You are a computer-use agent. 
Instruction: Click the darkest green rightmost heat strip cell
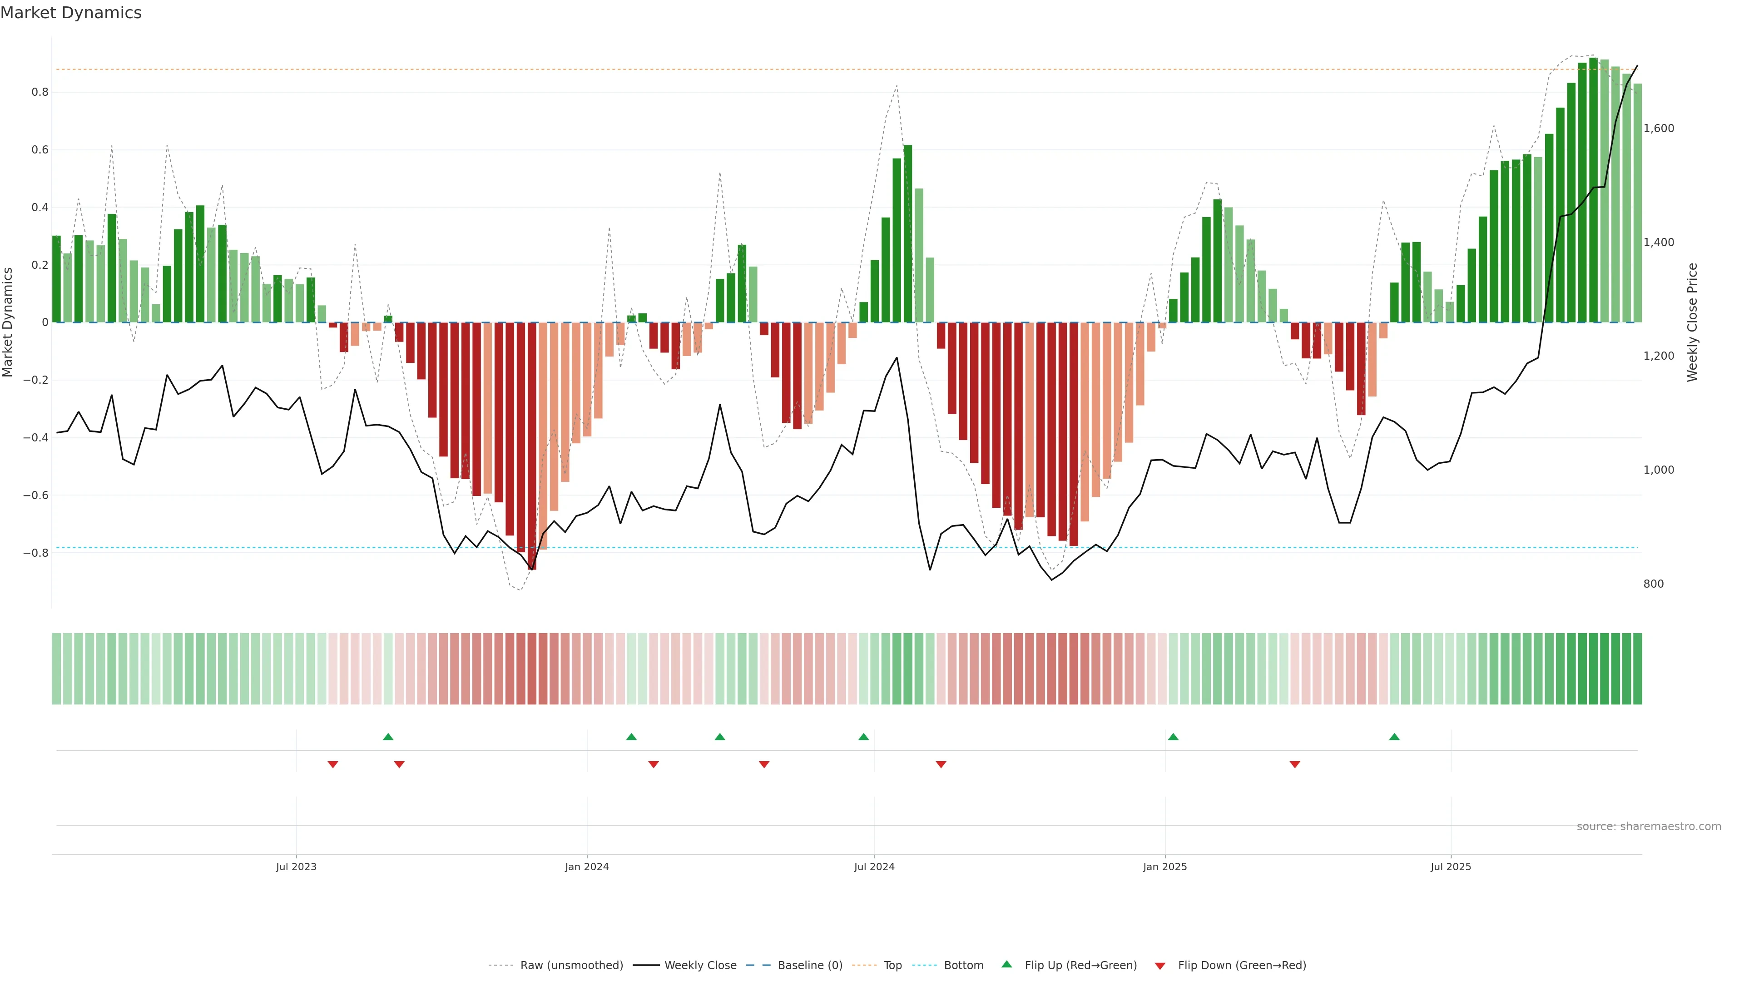pyautogui.click(x=1637, y=669)
